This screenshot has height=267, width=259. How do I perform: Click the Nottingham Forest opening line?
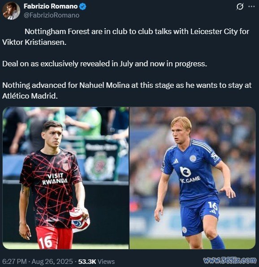tap(125, 37)
